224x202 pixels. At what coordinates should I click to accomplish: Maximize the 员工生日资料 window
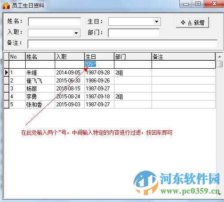click(x=198, y=4)
